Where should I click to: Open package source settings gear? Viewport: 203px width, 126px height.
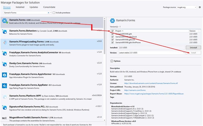200,7
